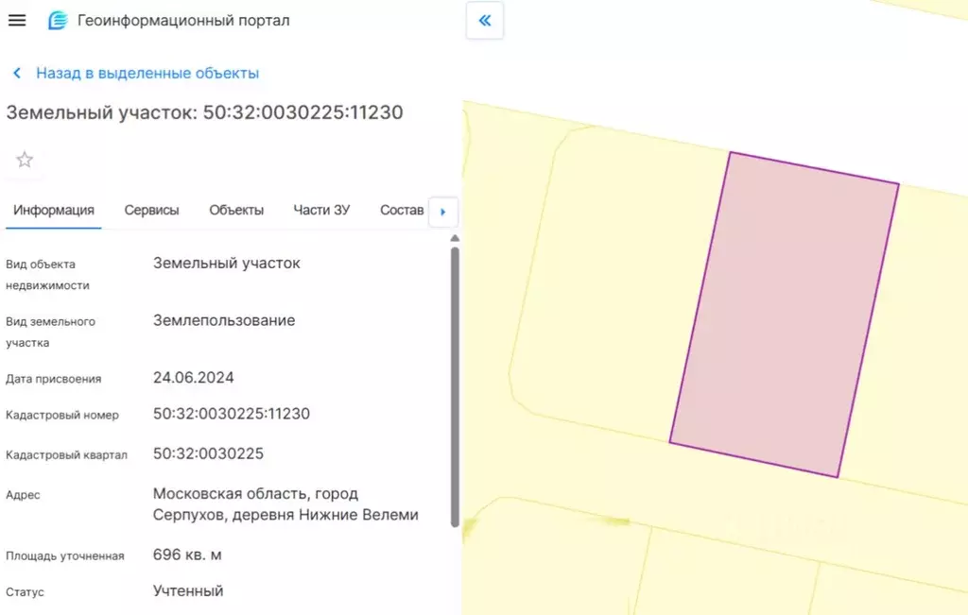
Task: Switch to the Сервисы tab
Action: (x=150, y=210)
